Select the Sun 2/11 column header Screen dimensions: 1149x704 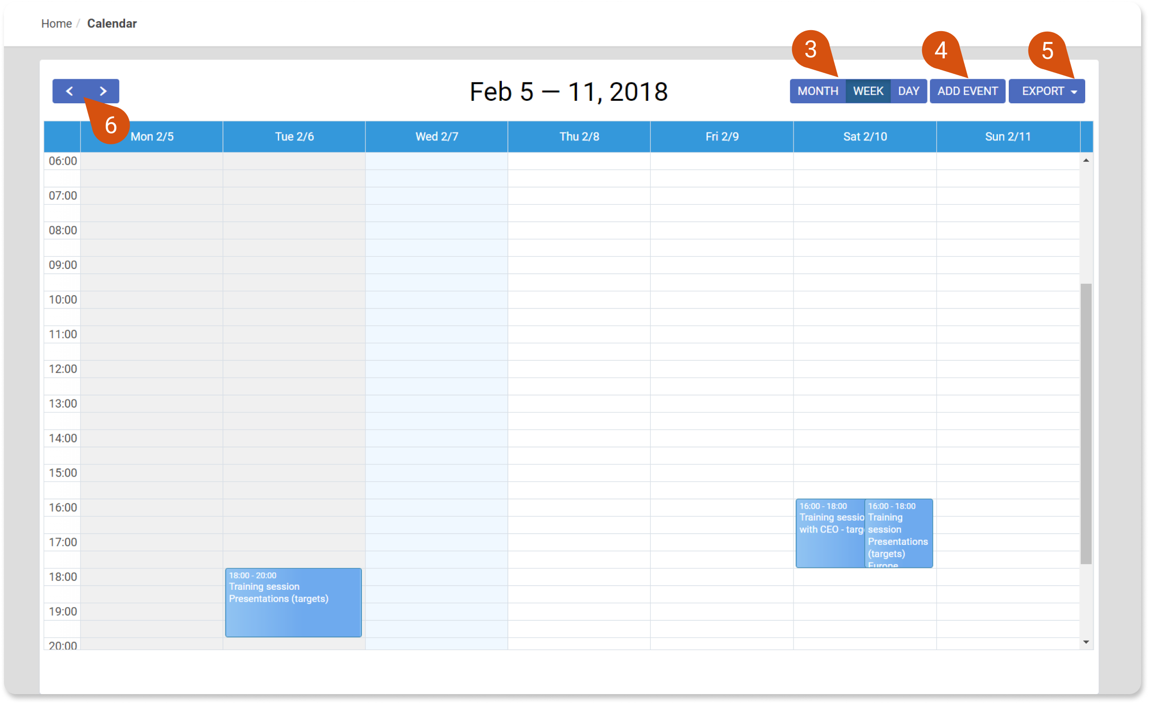pos(1008,136)
